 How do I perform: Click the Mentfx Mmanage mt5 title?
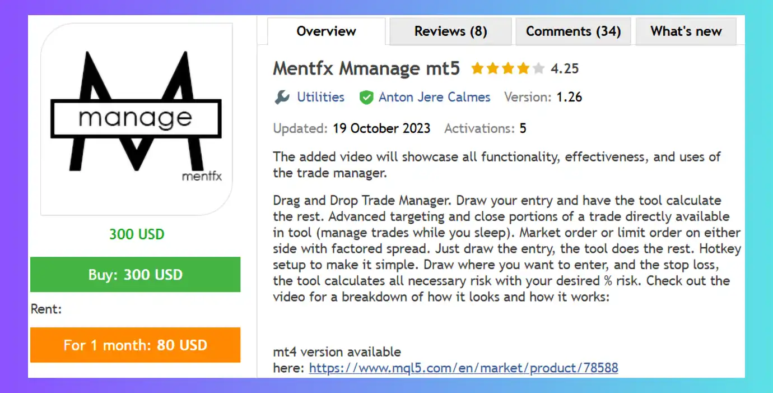(366, 69)
